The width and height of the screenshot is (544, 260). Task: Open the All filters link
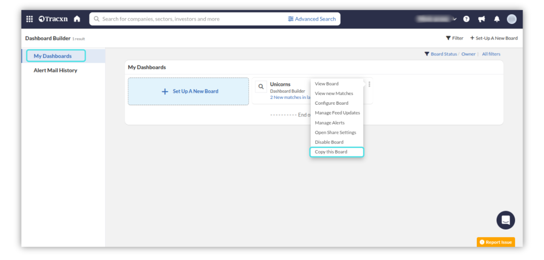coord(491,54)
